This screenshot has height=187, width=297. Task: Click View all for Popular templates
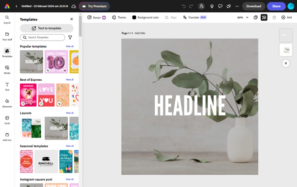(x=70, y=47)
